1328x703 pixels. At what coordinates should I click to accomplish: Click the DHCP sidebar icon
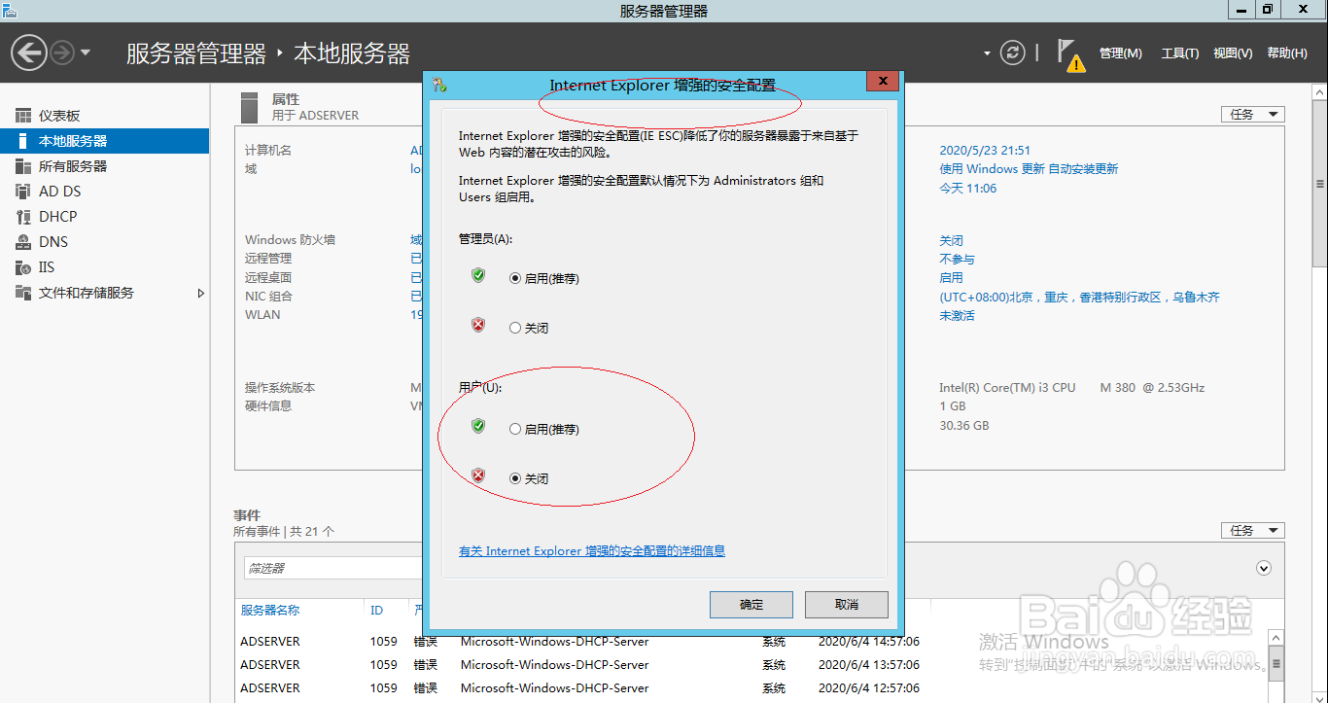click(23, 217)
